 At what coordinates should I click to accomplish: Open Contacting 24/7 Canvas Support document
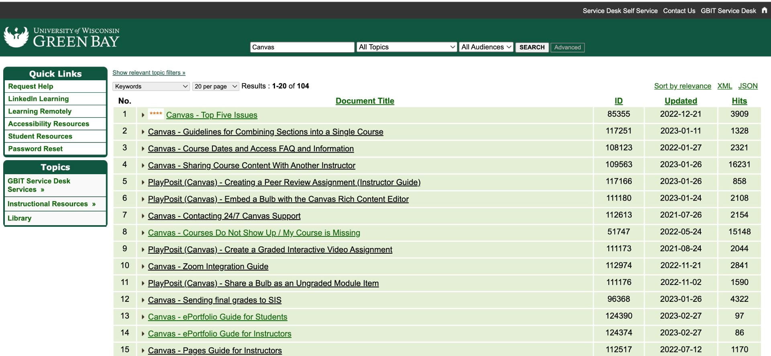224,216
